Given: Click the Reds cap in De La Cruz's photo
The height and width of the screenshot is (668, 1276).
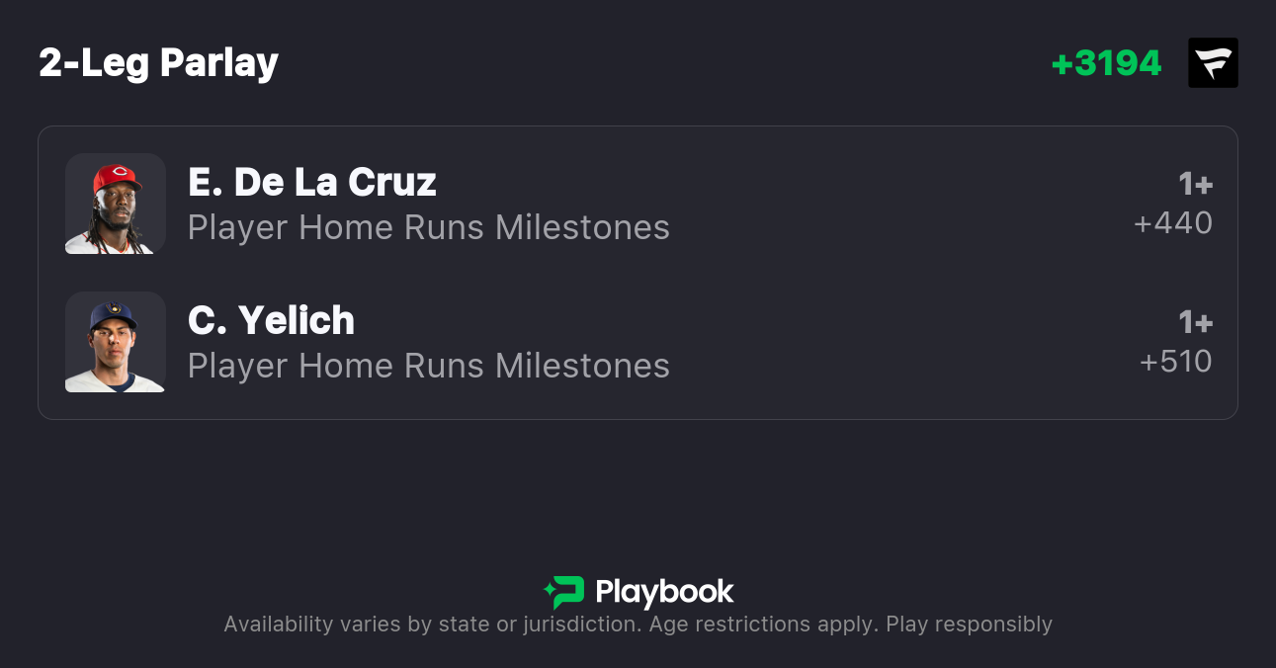Looking at the screenshot, I should 117,178.
